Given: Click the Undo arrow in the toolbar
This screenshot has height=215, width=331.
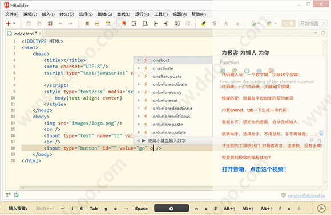Looking at the screenshot, I should click(60, 23).
